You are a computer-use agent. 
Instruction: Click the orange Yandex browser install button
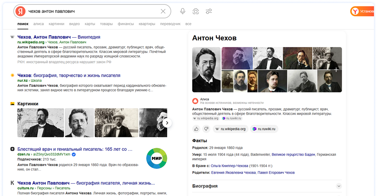tap(362, 11)
